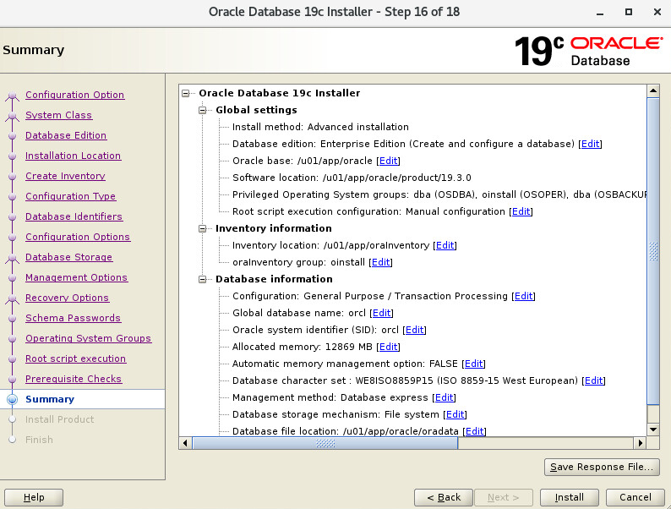671x509 pixels.
Task: Jump to Recovery Options step
Action: pos(68,298)
